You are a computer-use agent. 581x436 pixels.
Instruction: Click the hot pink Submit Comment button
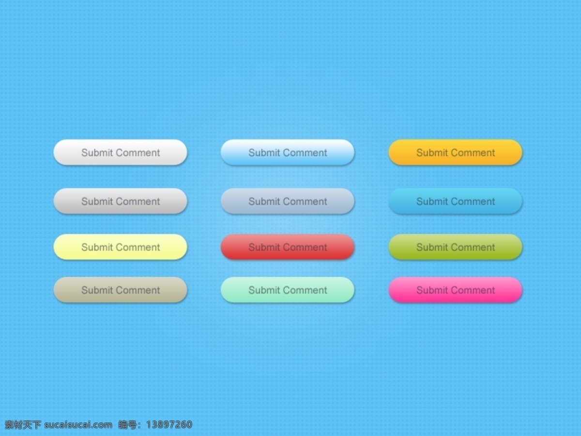click(456, 290)
